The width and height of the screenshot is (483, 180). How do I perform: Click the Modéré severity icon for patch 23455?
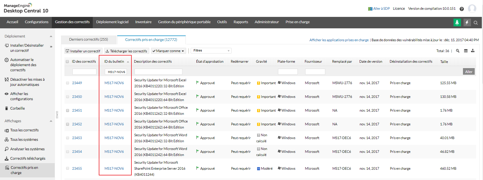(x=259, y=169)
